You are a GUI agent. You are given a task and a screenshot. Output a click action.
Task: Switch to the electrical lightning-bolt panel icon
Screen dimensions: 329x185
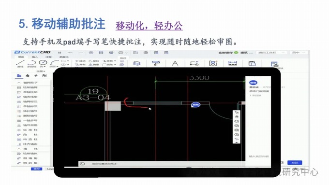[x=36, y=75]
